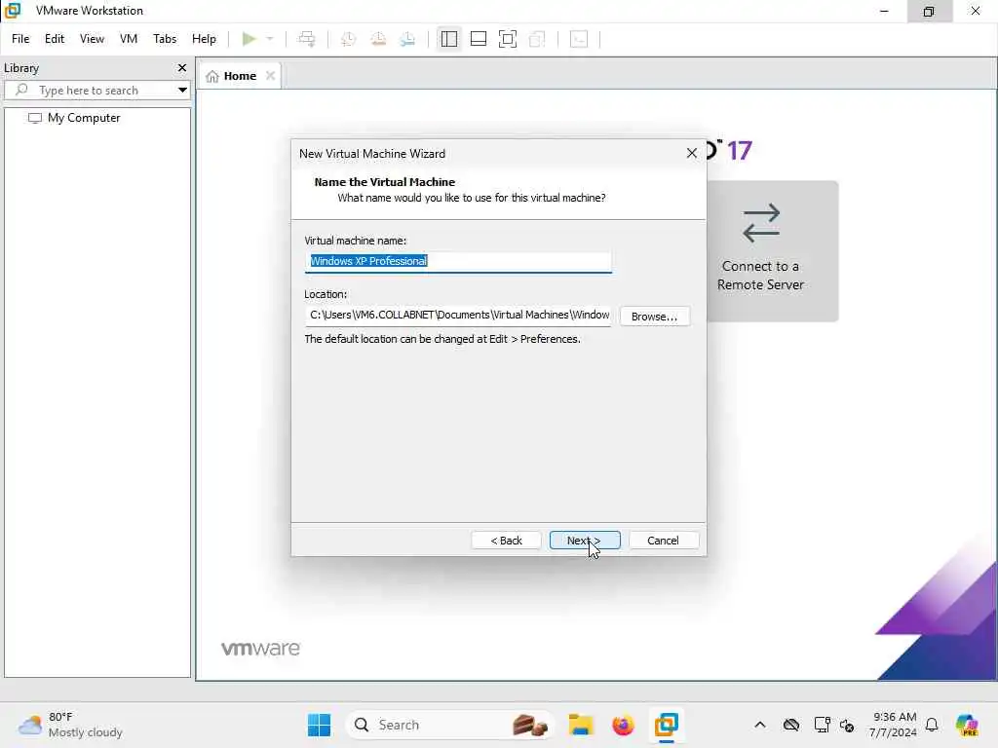Open the power options dropdown arrow
998x748 pixels.
tap(270, 39)
